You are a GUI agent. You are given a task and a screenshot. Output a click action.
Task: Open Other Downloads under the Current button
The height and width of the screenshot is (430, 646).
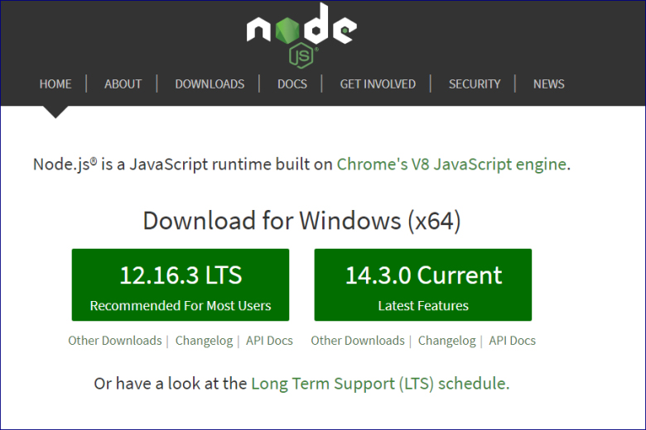358,341
